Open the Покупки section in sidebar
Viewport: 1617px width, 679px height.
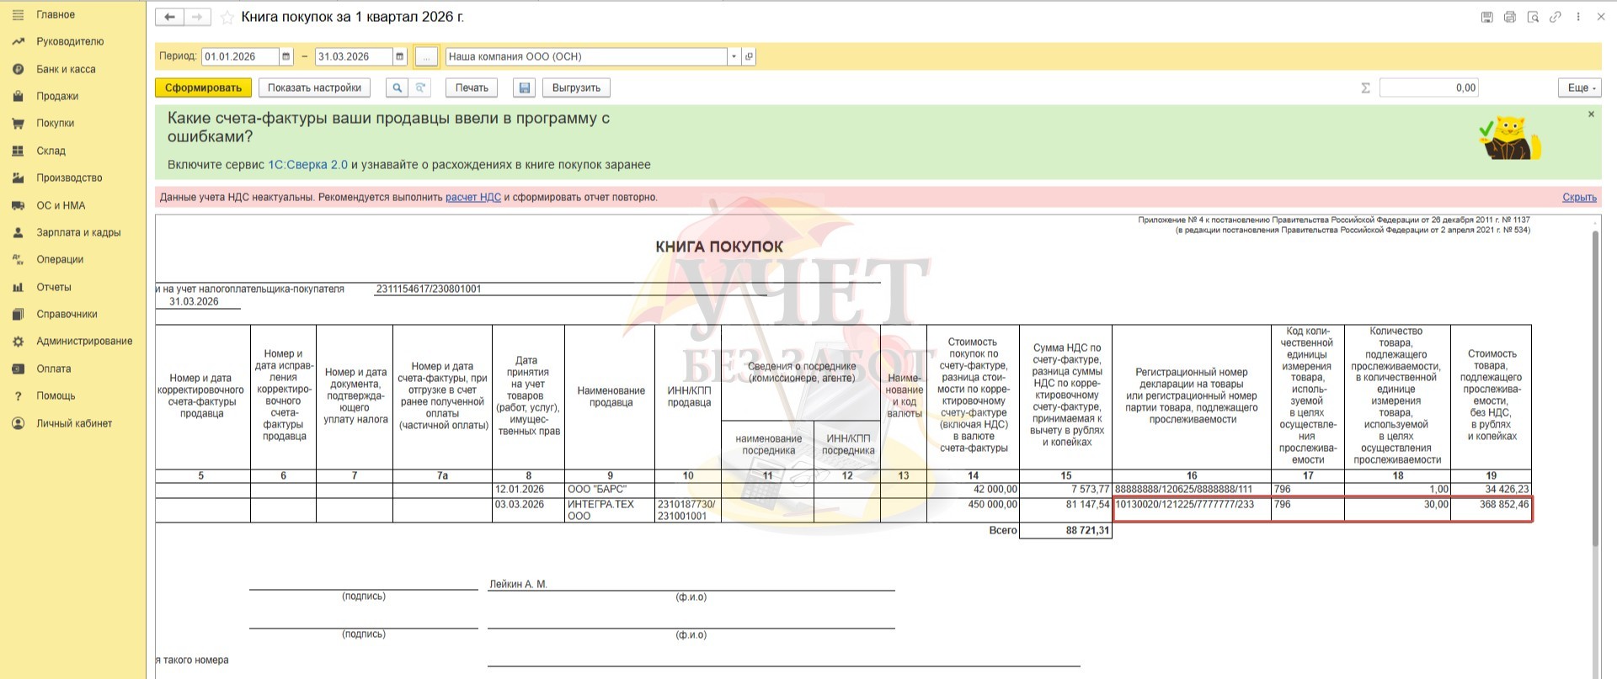(55, 123)
